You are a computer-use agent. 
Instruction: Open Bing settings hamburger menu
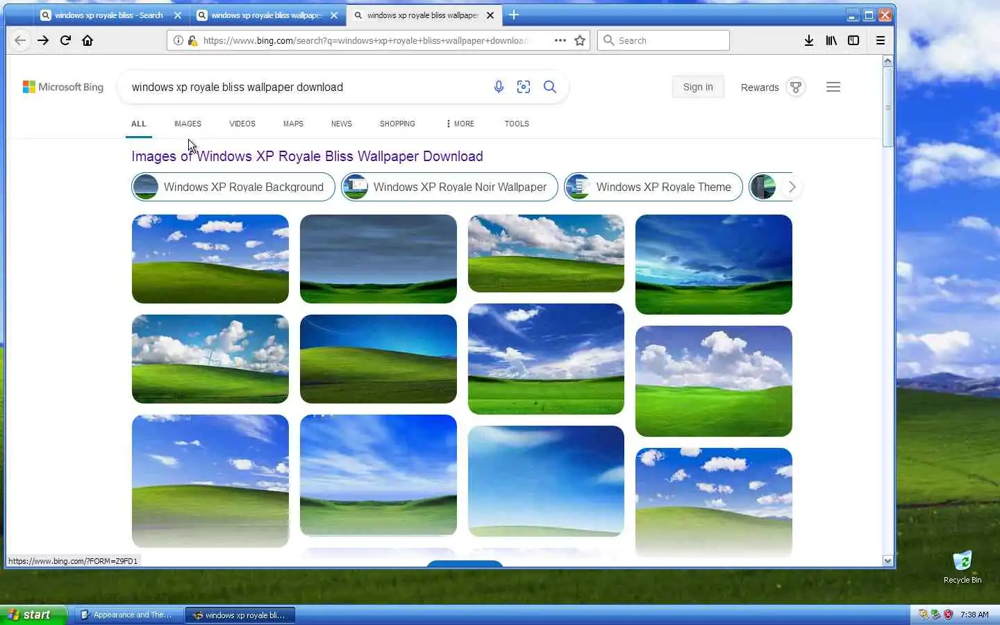833,87
